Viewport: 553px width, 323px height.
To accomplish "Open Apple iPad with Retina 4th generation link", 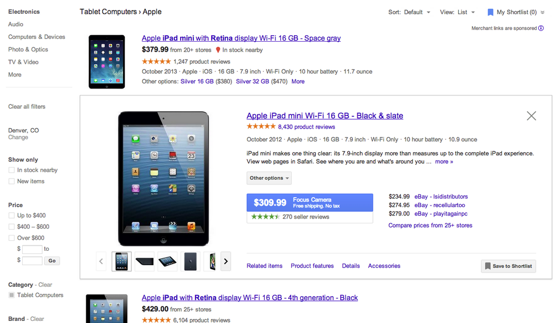I will (x=250, y=298).
